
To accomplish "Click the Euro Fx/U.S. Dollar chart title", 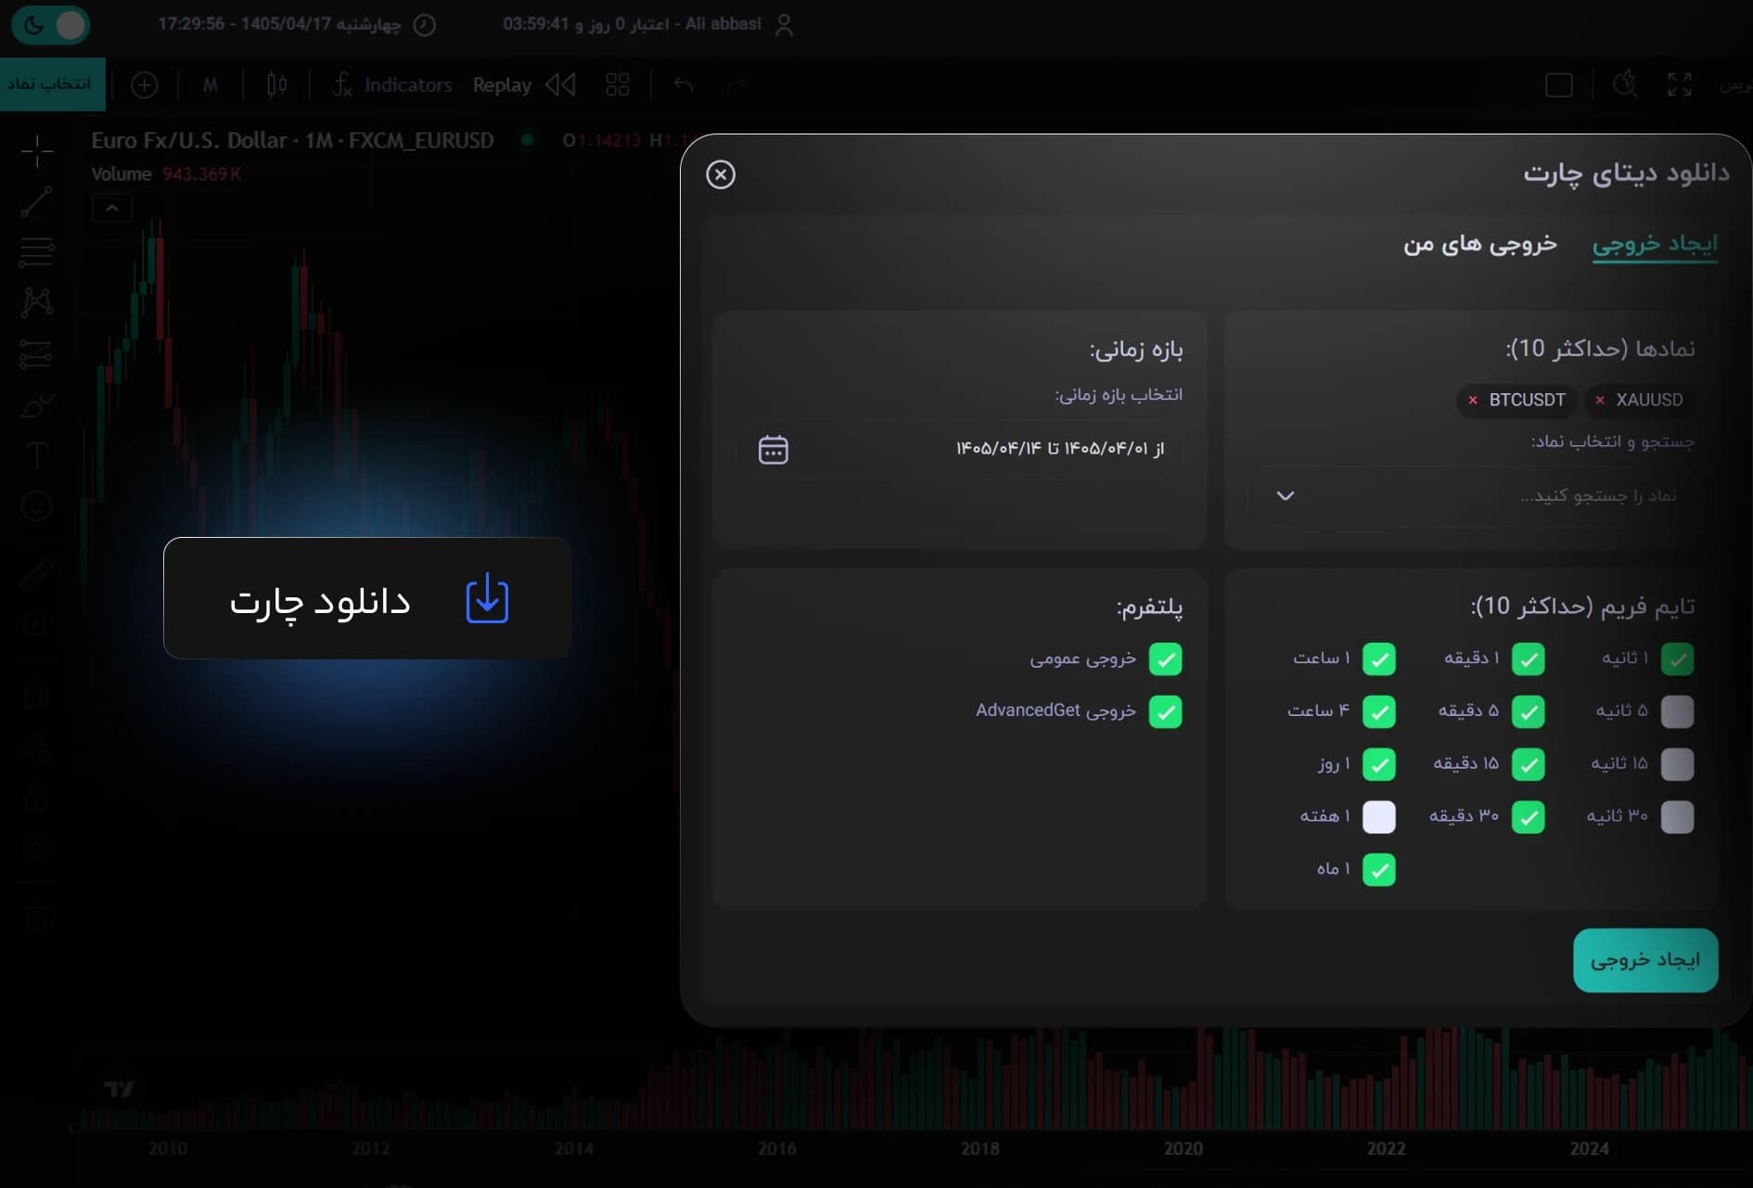I will pyautogui.click(x=292, y=141).
